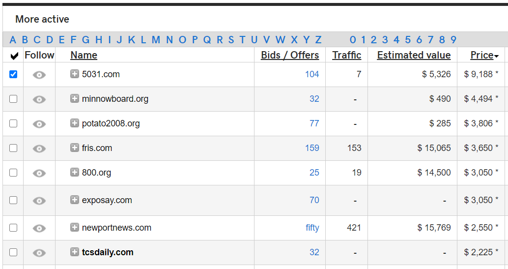Click the select-all checkmark icon in header
The width and height of the screenshot is (508, 269).
14,56
